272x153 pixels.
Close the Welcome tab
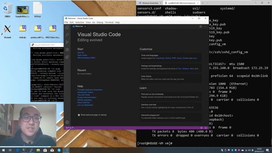pos(85,26)
